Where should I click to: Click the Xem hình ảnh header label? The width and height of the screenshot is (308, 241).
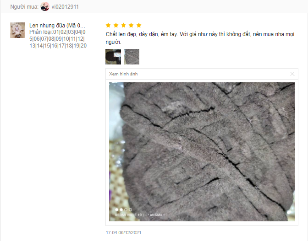123,74
